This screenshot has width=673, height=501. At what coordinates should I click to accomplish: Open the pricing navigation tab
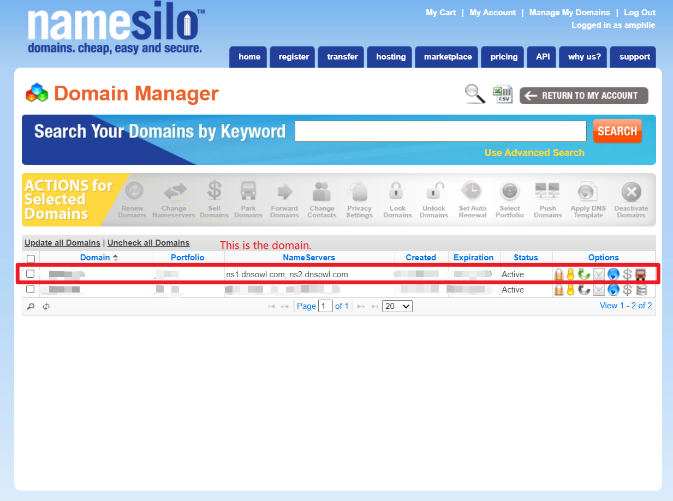tap(504, 57)
